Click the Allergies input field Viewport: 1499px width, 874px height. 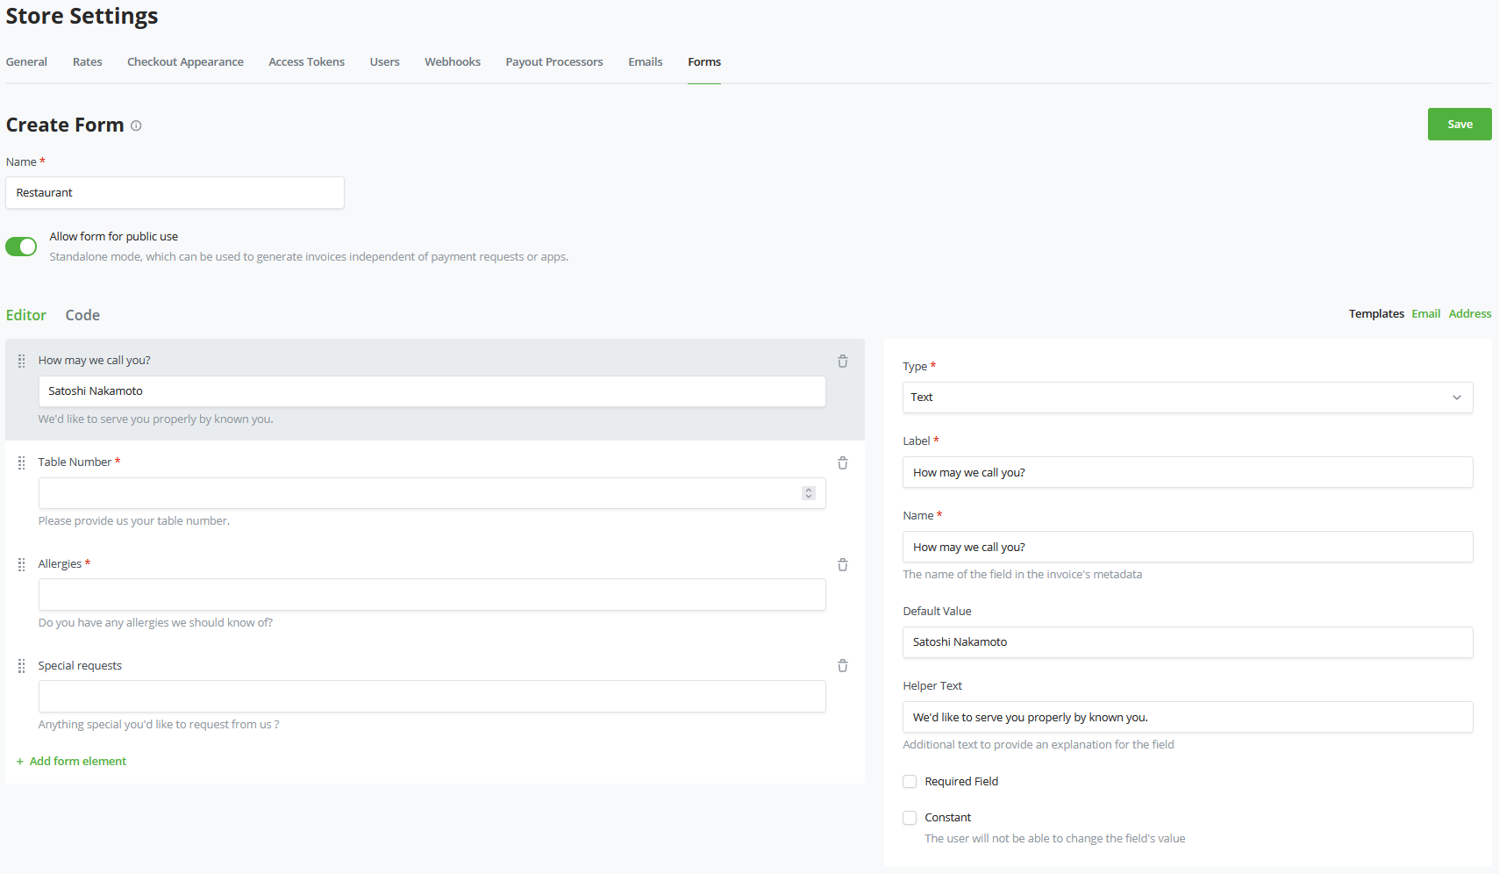coord(432,595)
